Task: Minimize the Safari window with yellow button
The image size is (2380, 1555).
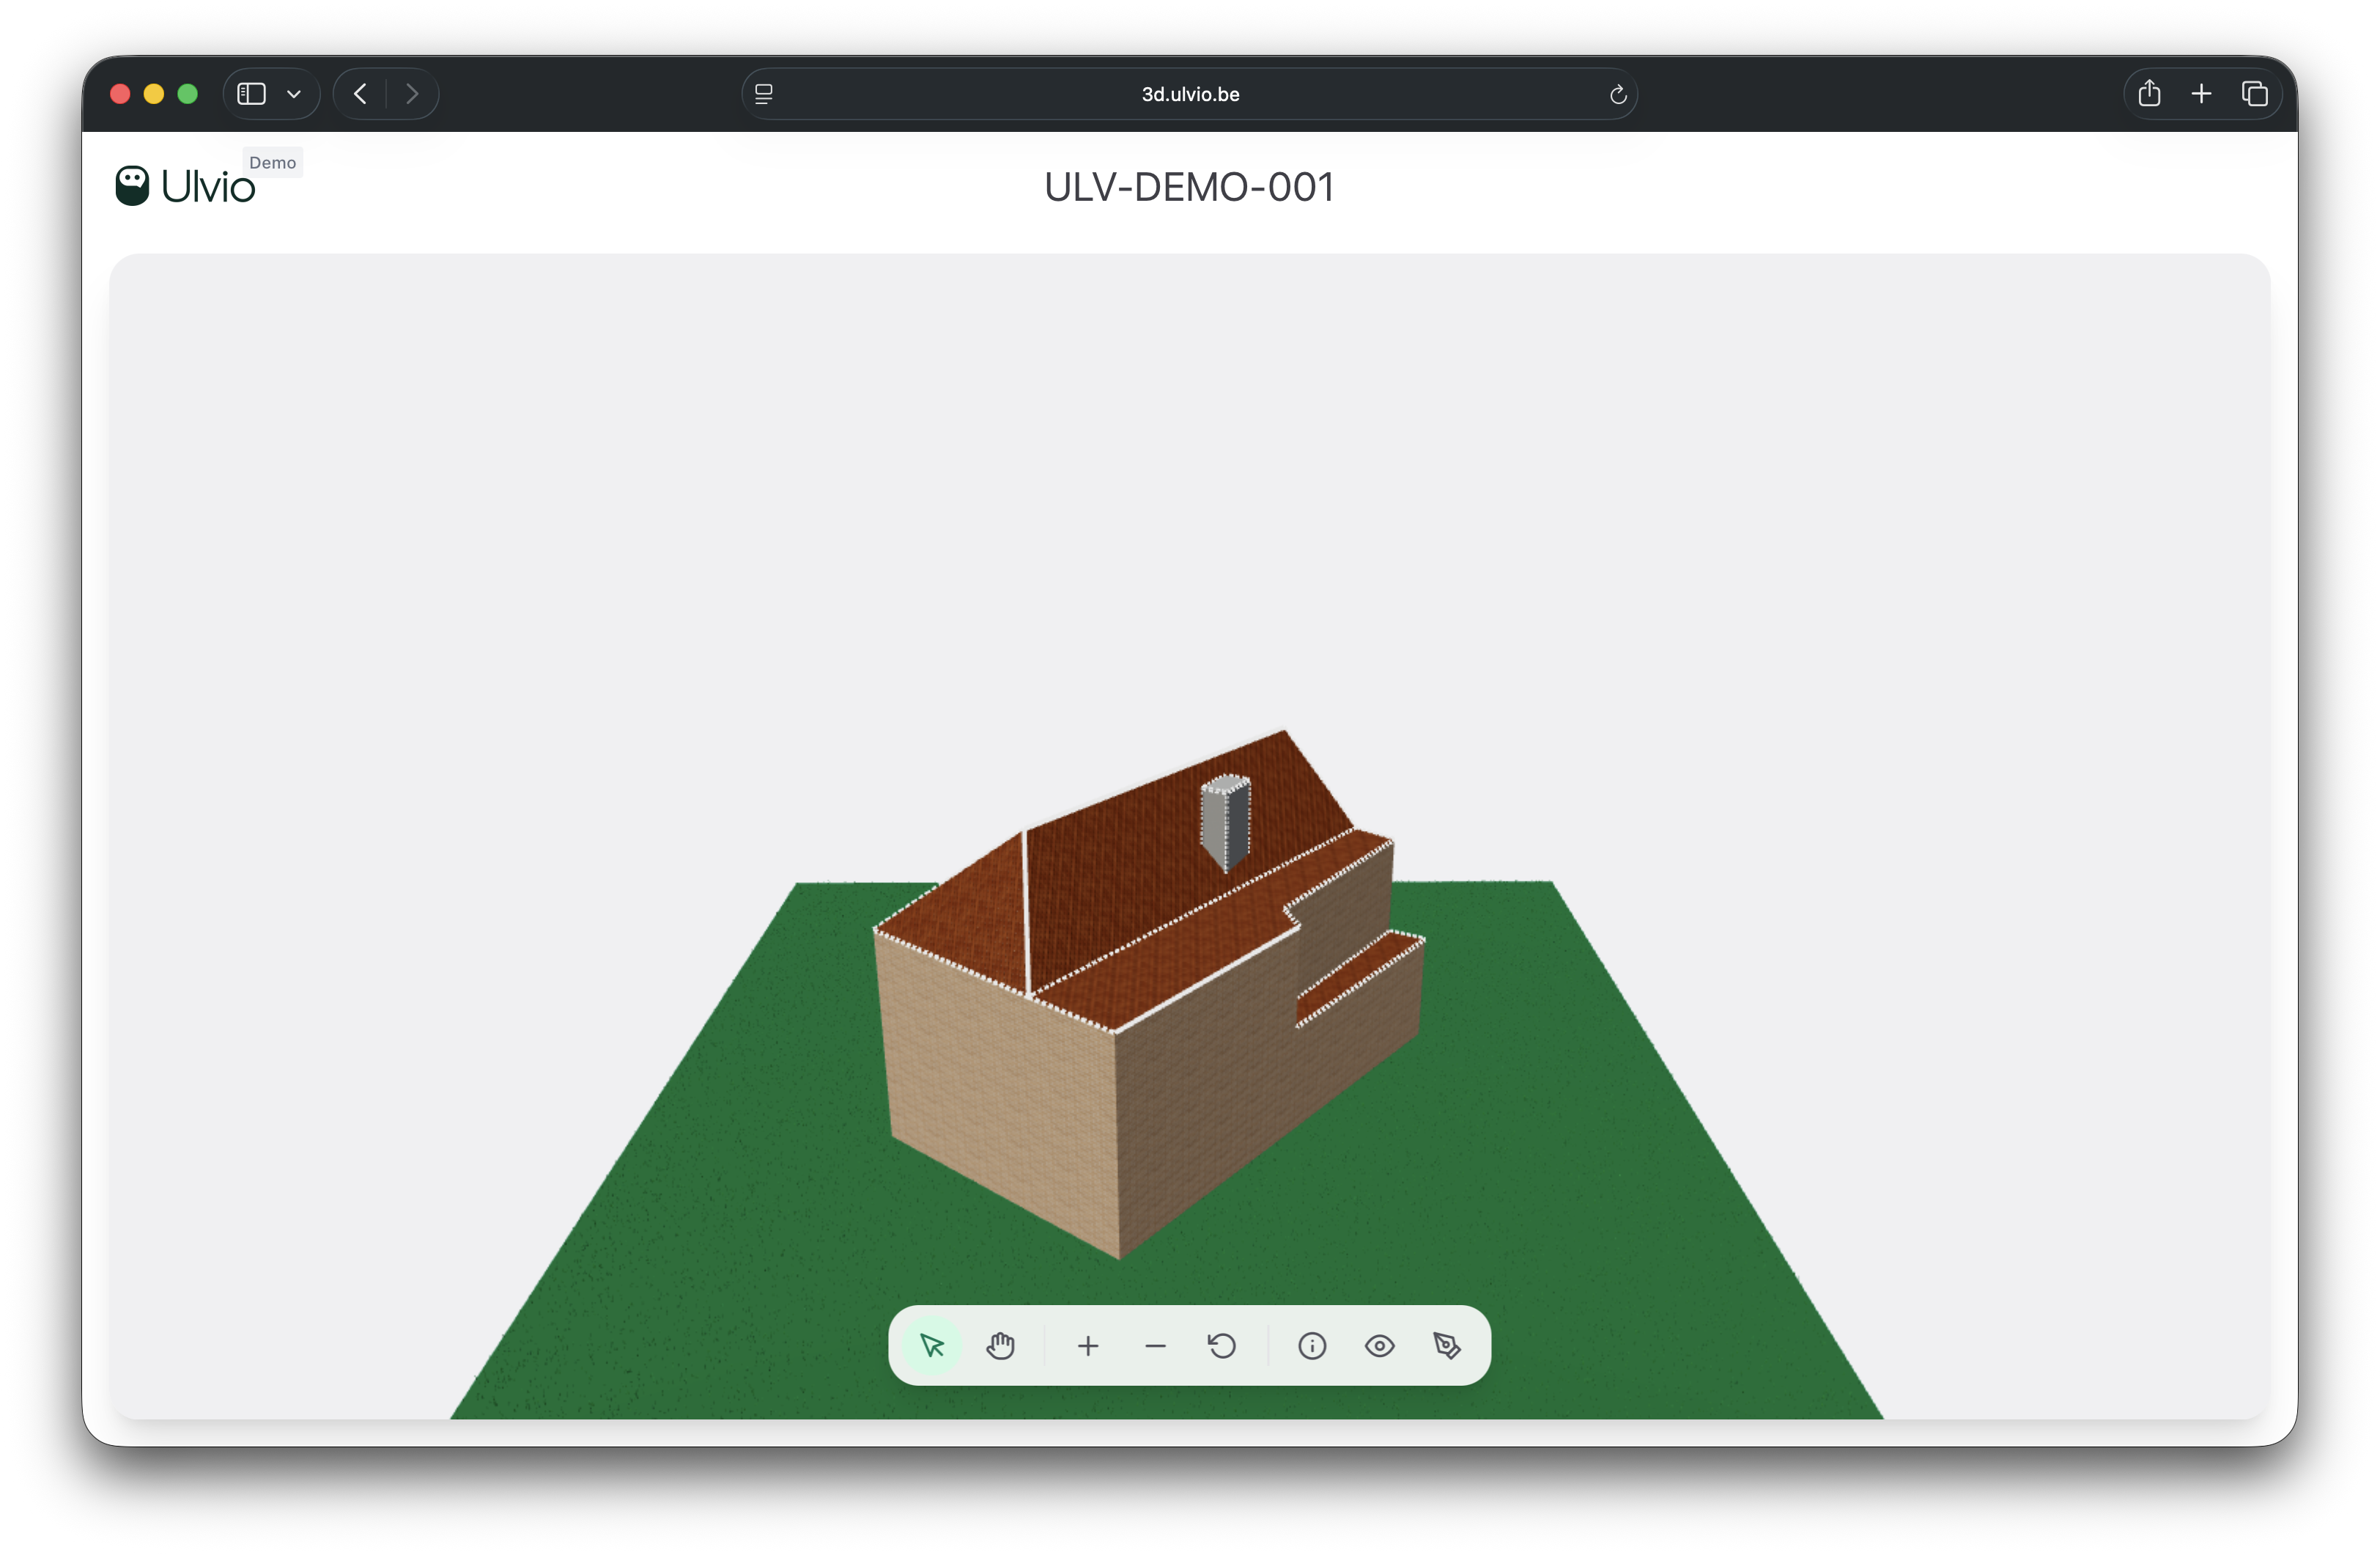Action: coord(154,94)
